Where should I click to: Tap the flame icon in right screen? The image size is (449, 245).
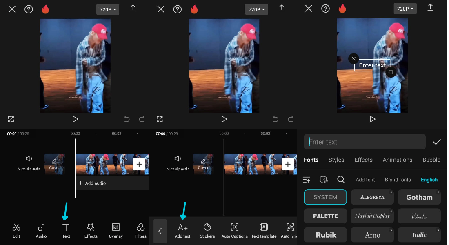(x=342, y=9)
